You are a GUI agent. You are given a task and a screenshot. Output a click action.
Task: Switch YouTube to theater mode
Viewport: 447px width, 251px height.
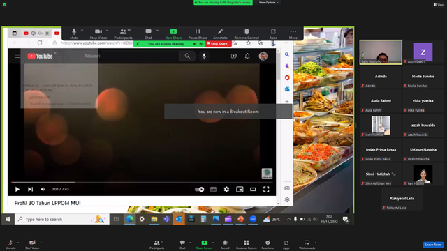253,189
